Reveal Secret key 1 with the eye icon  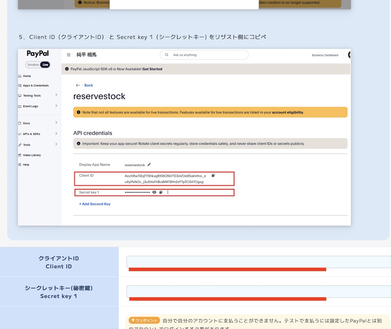[x=154, y=192]
